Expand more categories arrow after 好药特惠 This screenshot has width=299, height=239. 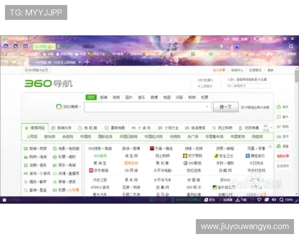pyautogui.click(x=272, y=127)
